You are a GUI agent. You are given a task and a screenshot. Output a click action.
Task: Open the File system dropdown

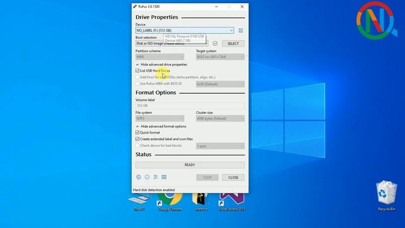click(159, 118)
